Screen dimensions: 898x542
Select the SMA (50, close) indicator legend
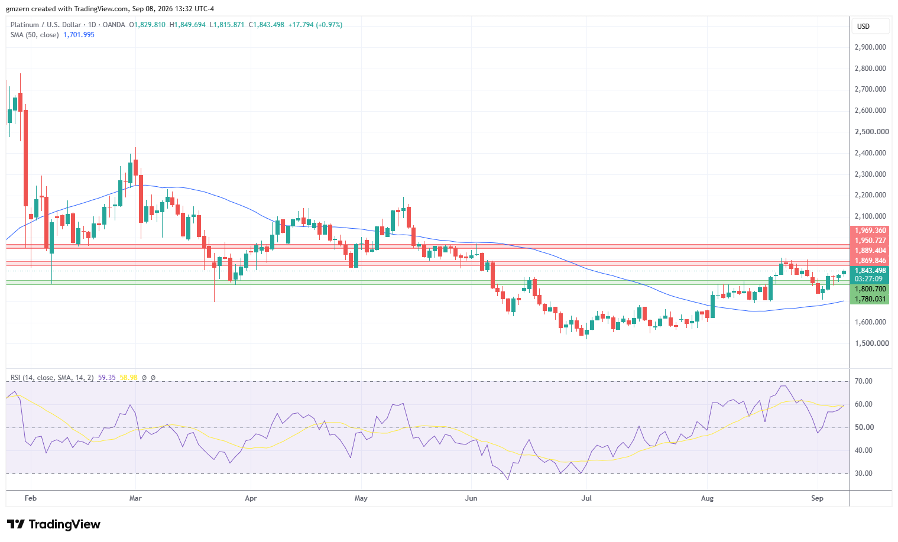(x=35, y=35)
